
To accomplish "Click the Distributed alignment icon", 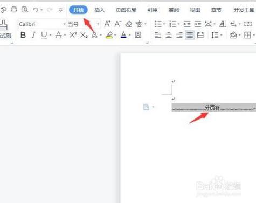I will [x=200, y=35].
